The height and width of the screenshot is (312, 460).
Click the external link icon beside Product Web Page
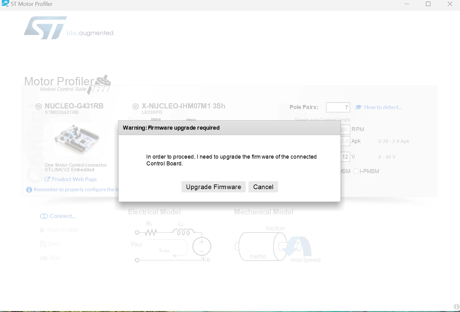47,179
